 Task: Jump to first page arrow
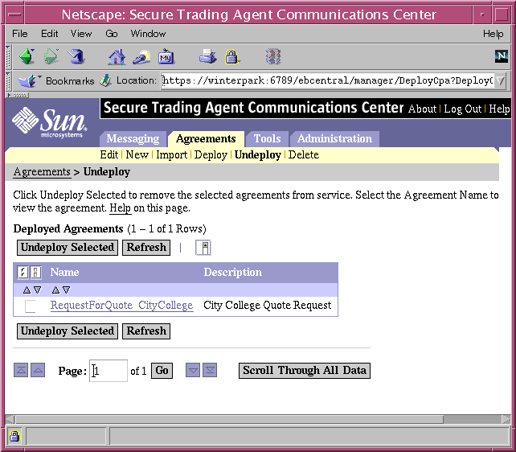click(21, 370)
